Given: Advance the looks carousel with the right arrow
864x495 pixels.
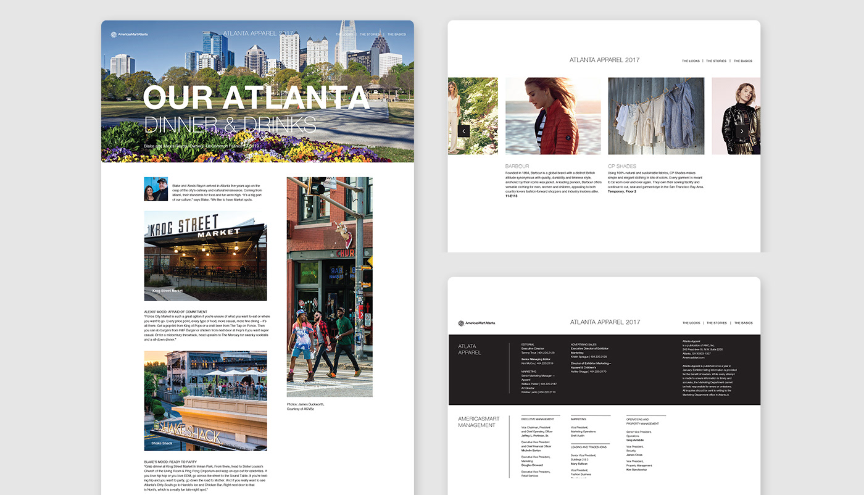Looking at the screenshot, I should tap(741, 131).
